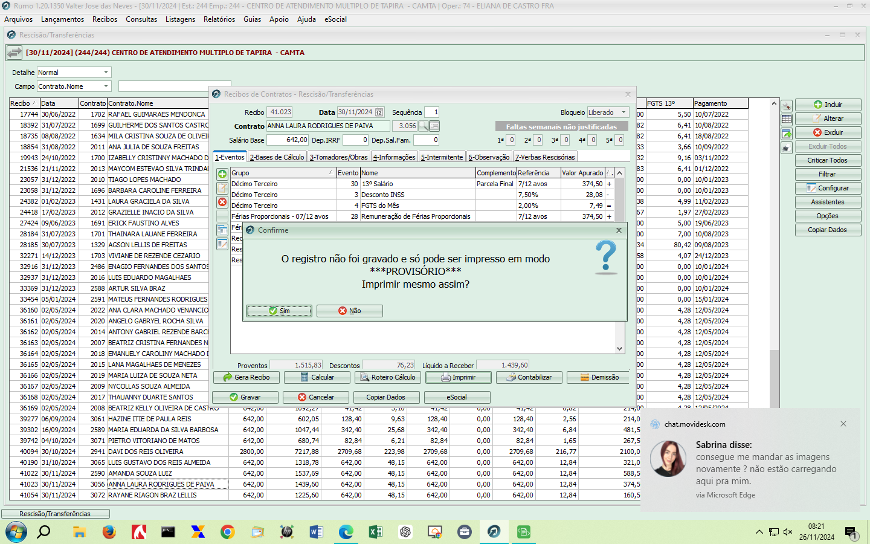Click Roteiro Cálculo button
The width and height of the screenshot is (870, 544).
(388, 377)
